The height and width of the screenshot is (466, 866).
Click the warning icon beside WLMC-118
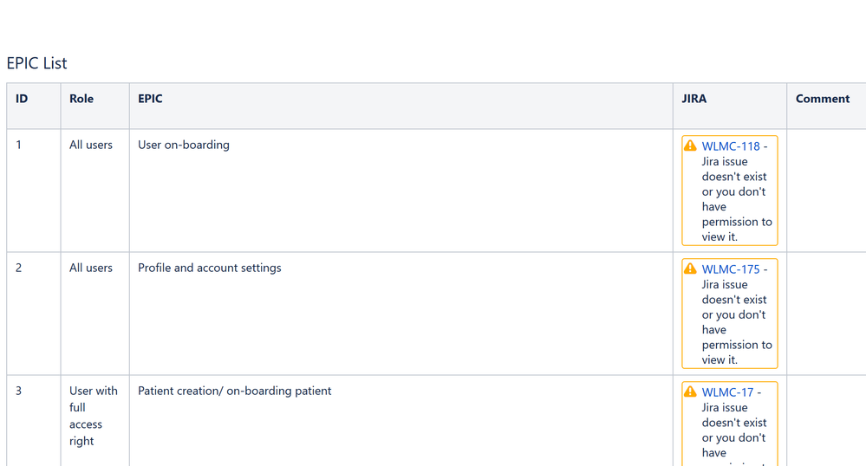click(x=690, y=146)
